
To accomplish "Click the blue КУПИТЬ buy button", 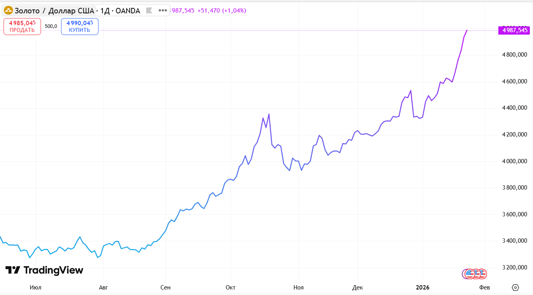I will (x=80, y=27).
